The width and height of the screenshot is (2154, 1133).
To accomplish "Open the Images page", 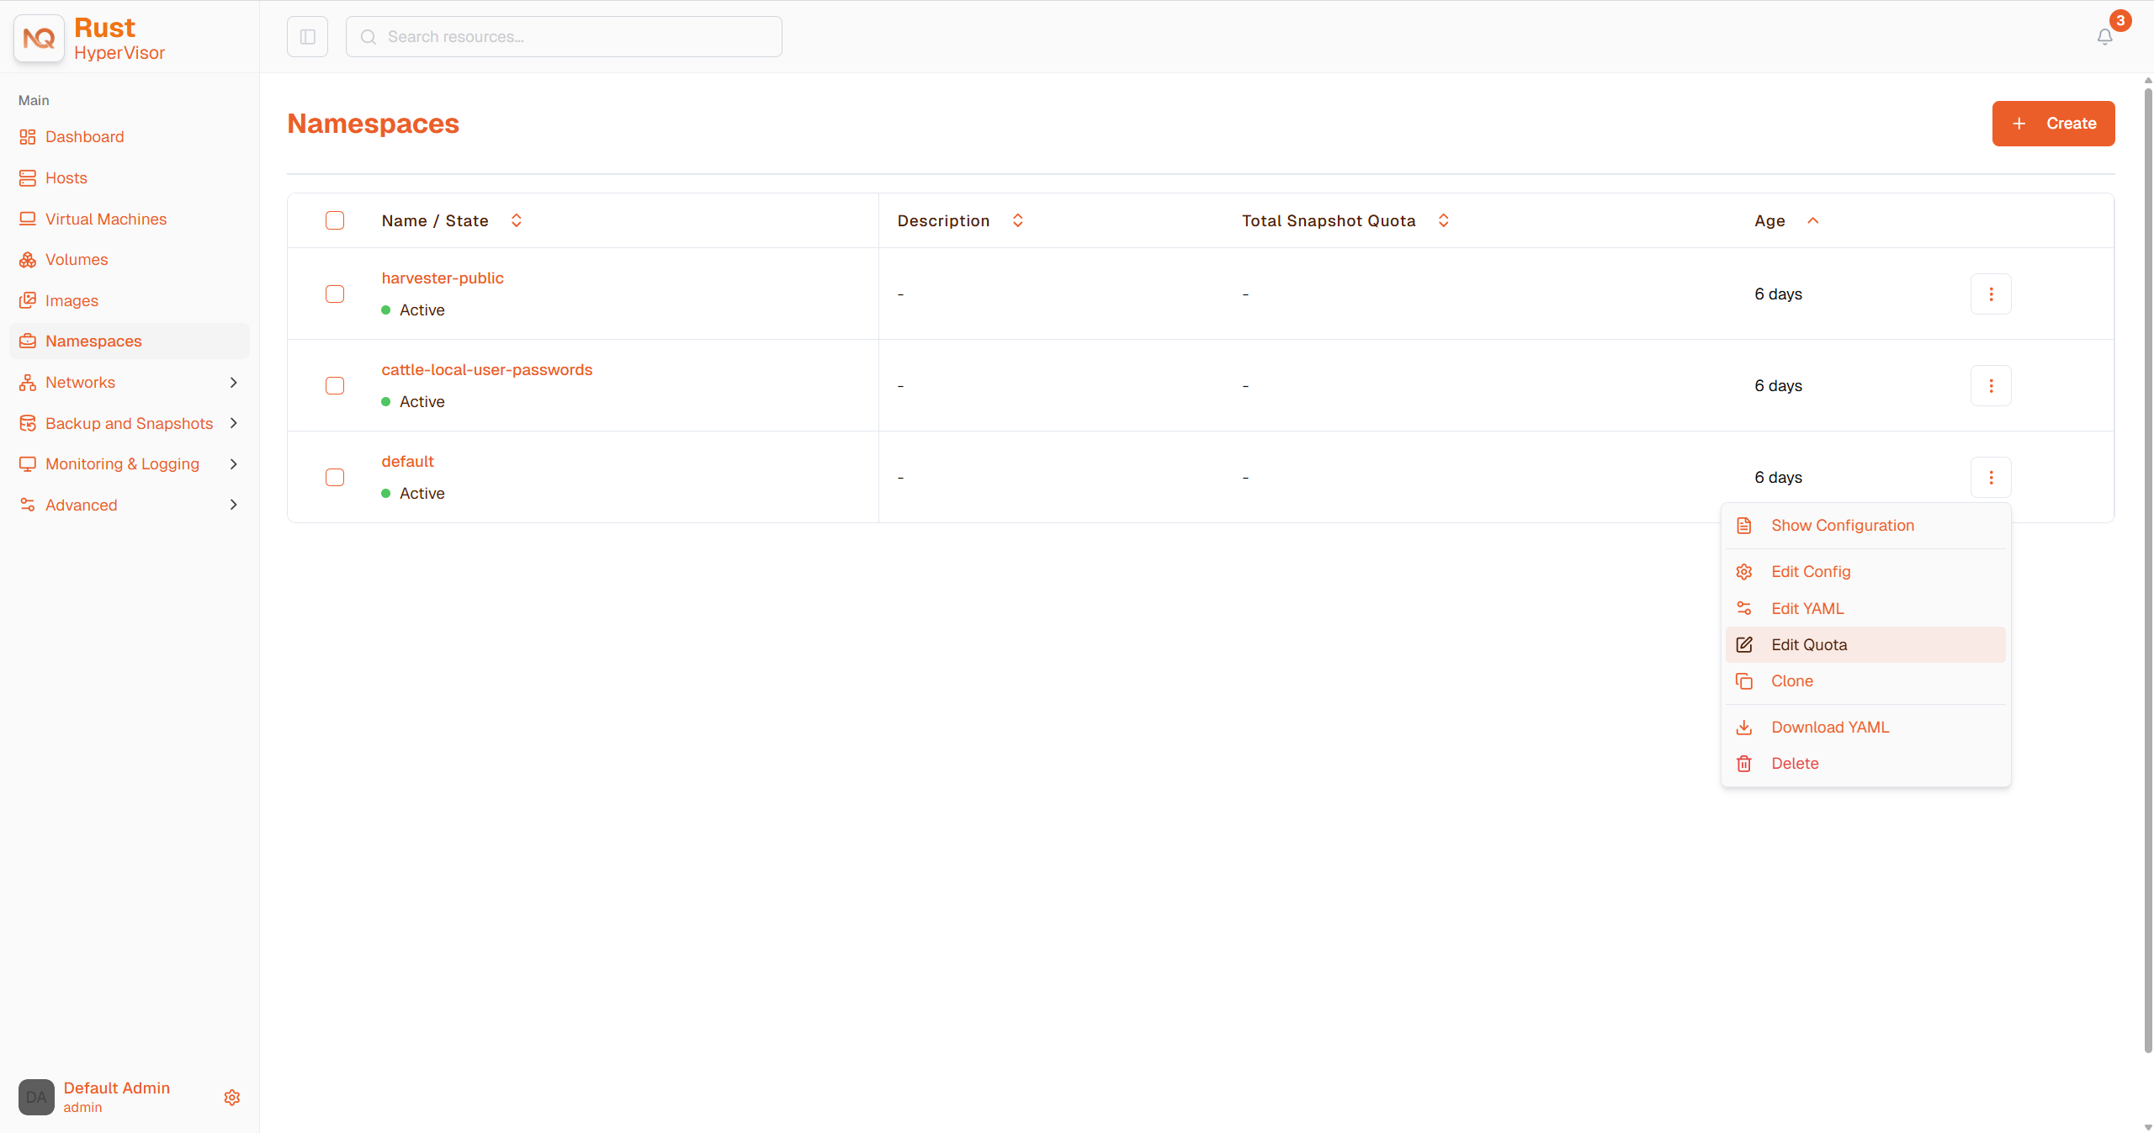I will click(130, 300).
